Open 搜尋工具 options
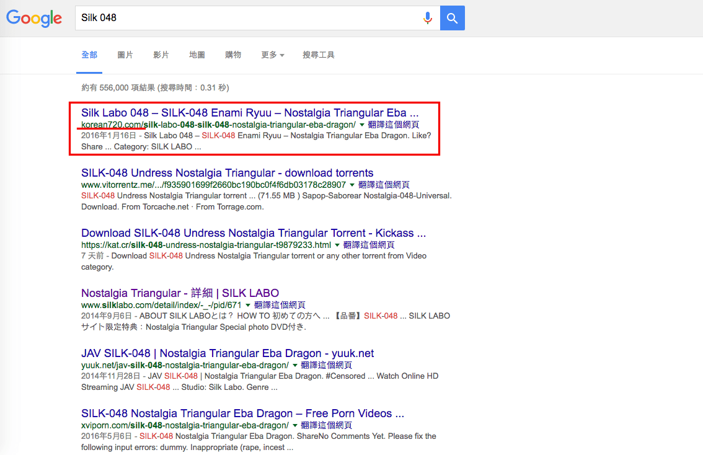Viewport: 703px width, 455px height. click(318, 55)
